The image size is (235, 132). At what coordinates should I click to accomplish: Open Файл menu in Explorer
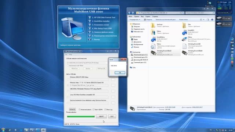tap(130, 16)
